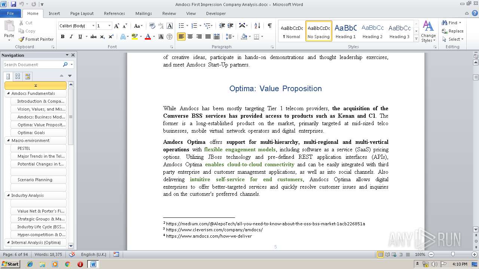Apply Center alignment
479x269 pixels.
pyautogui.click(x=190, y=37)
